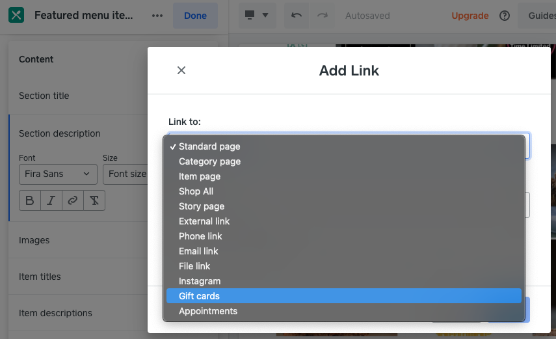This screenshot has height=339, width=556.
Task: Open the three-dots more options menu
Action: (157, 16)
